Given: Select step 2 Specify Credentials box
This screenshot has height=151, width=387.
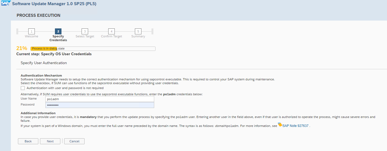Looking at the screenshot, I should point(58,31).
